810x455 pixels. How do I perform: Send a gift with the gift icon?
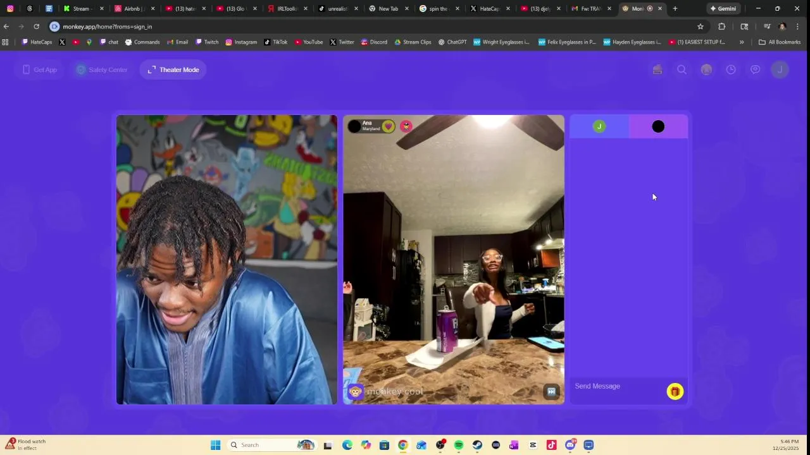point(675,392)
